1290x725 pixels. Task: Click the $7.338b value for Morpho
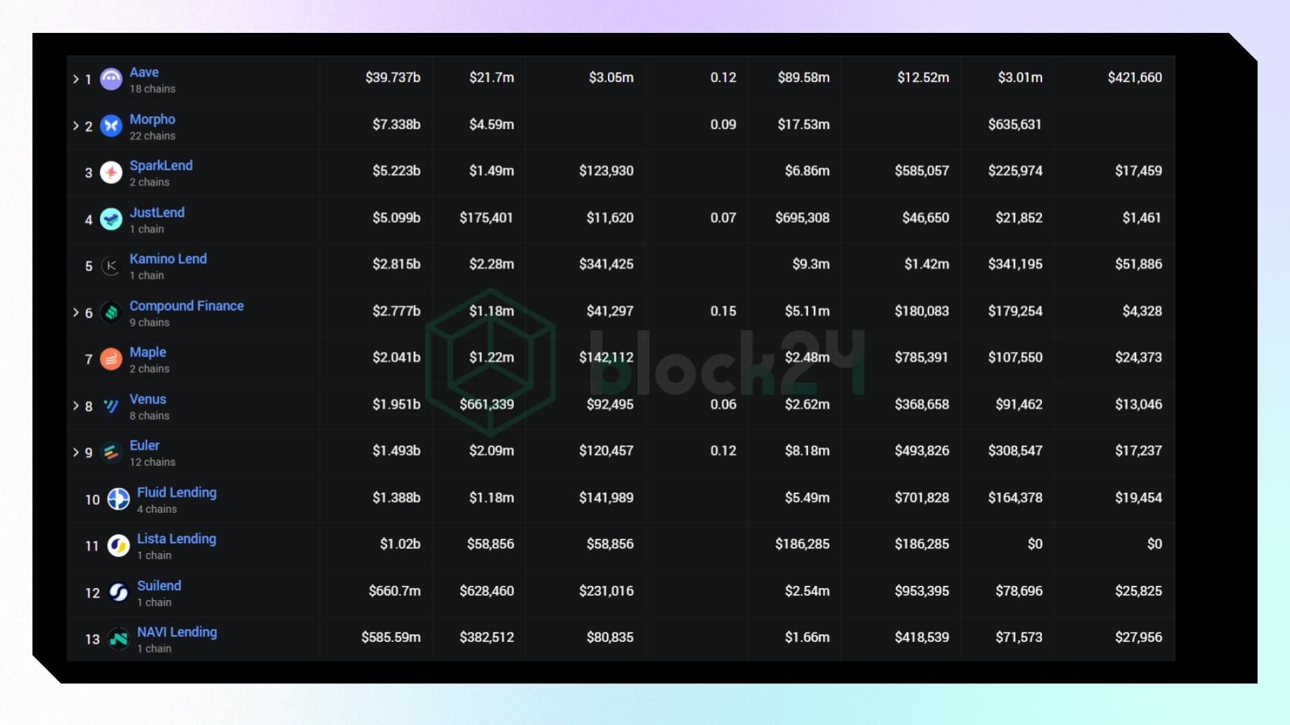point(396,124)
